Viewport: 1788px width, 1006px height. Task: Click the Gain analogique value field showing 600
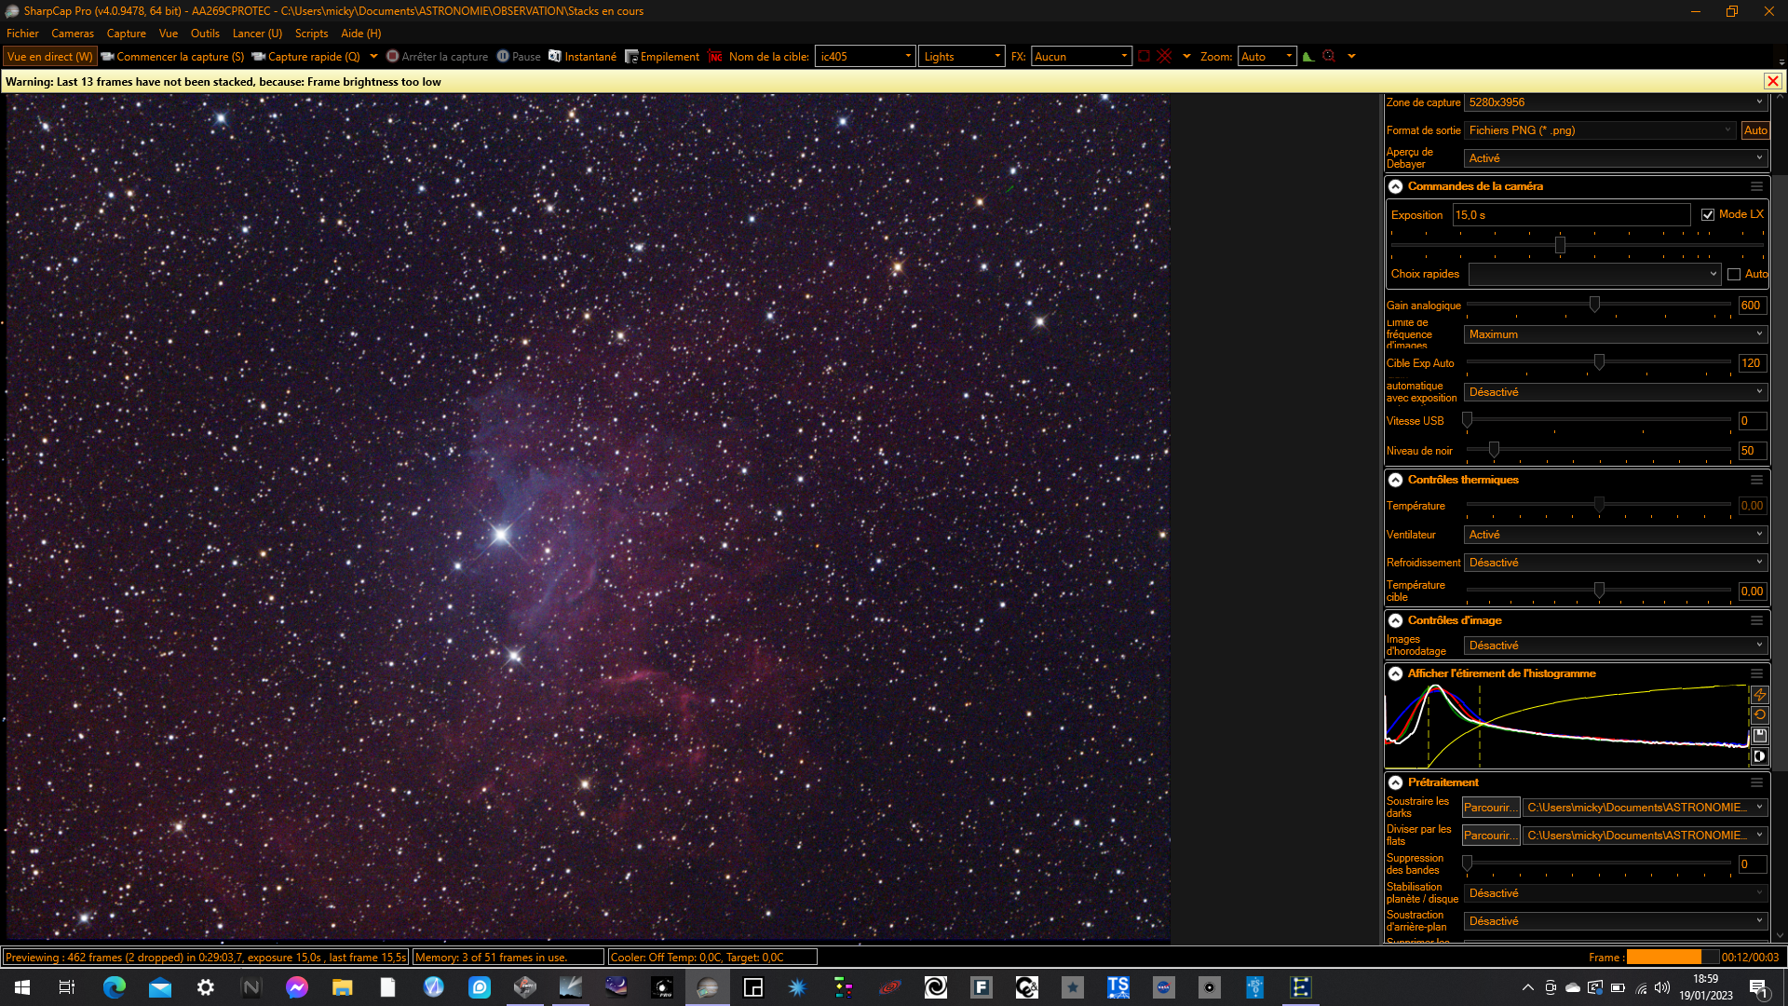(1752, 306)
